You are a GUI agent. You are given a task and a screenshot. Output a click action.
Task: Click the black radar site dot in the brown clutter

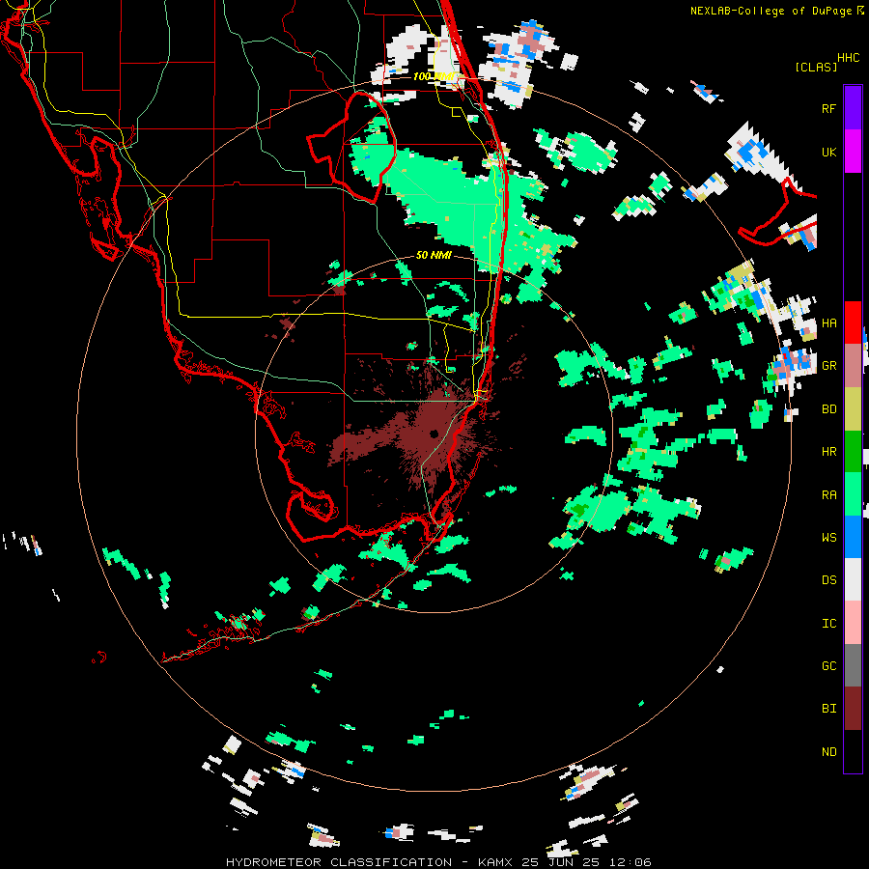[434, 434]
